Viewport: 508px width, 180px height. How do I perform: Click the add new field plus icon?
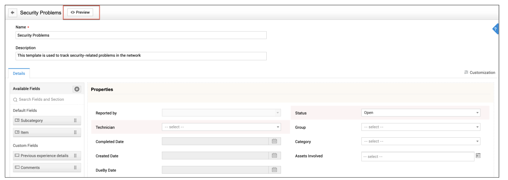77,89
